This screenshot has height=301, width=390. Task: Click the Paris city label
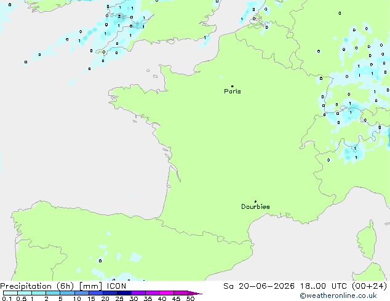[x=233, y=92]
